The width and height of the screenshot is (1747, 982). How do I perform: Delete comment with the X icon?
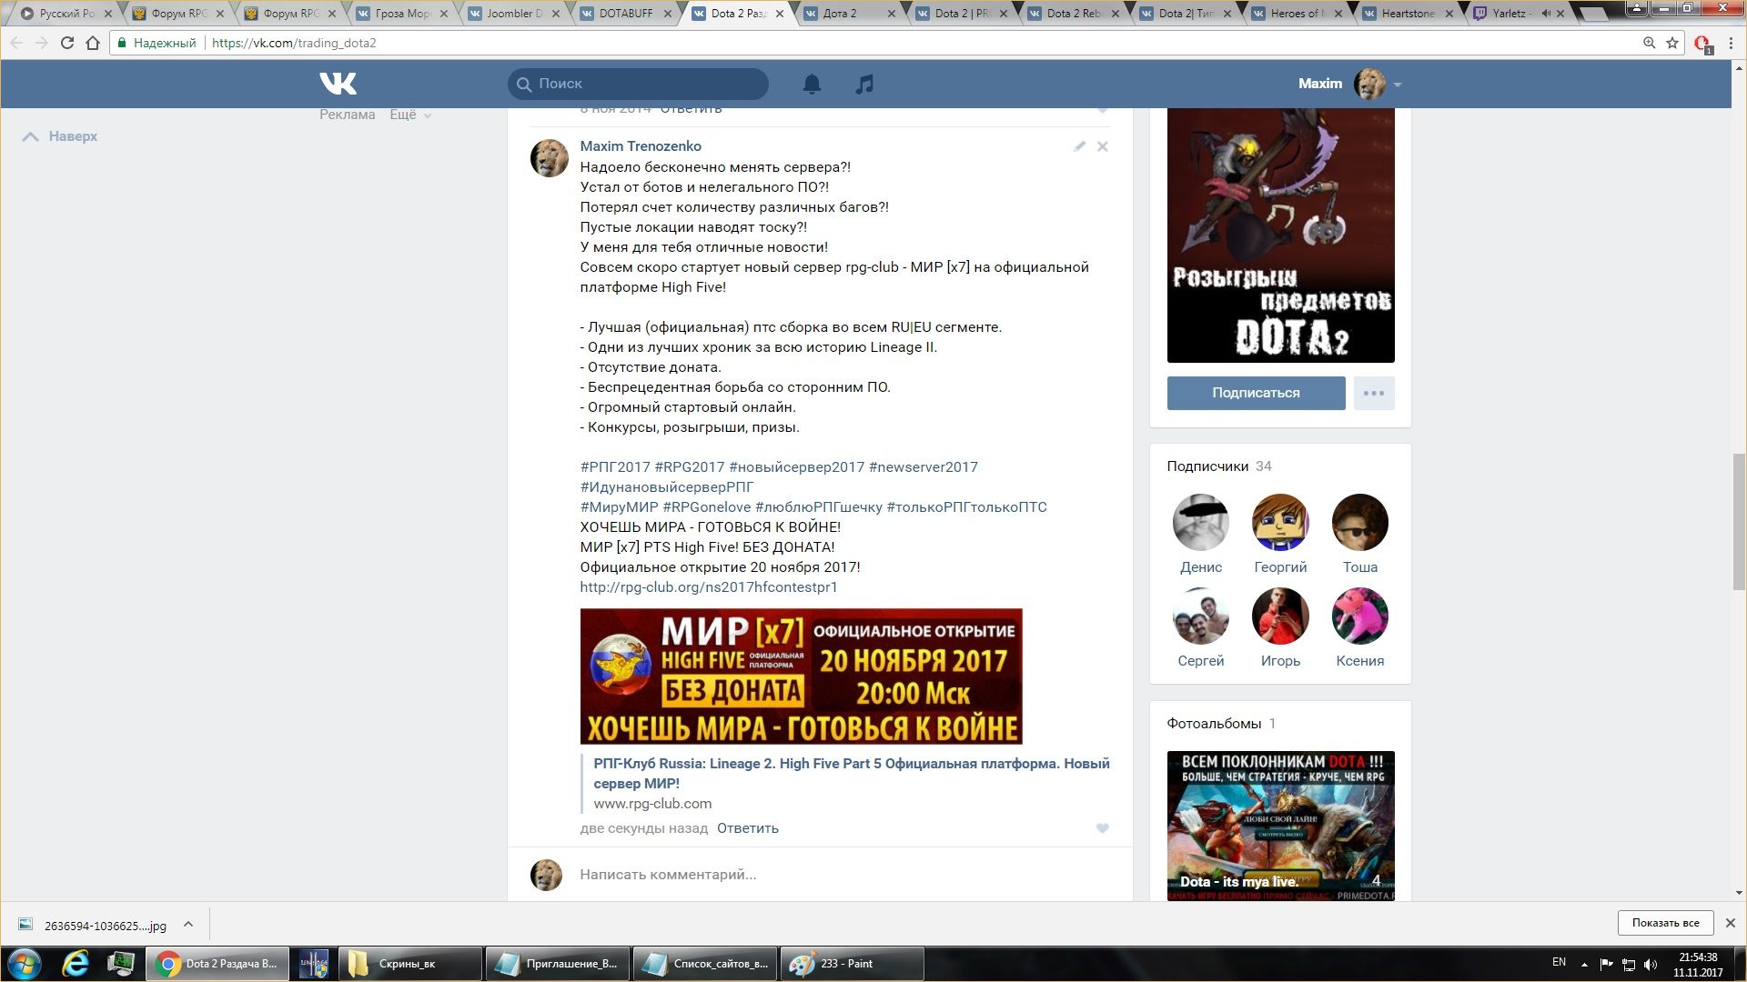pos(1103,146)
